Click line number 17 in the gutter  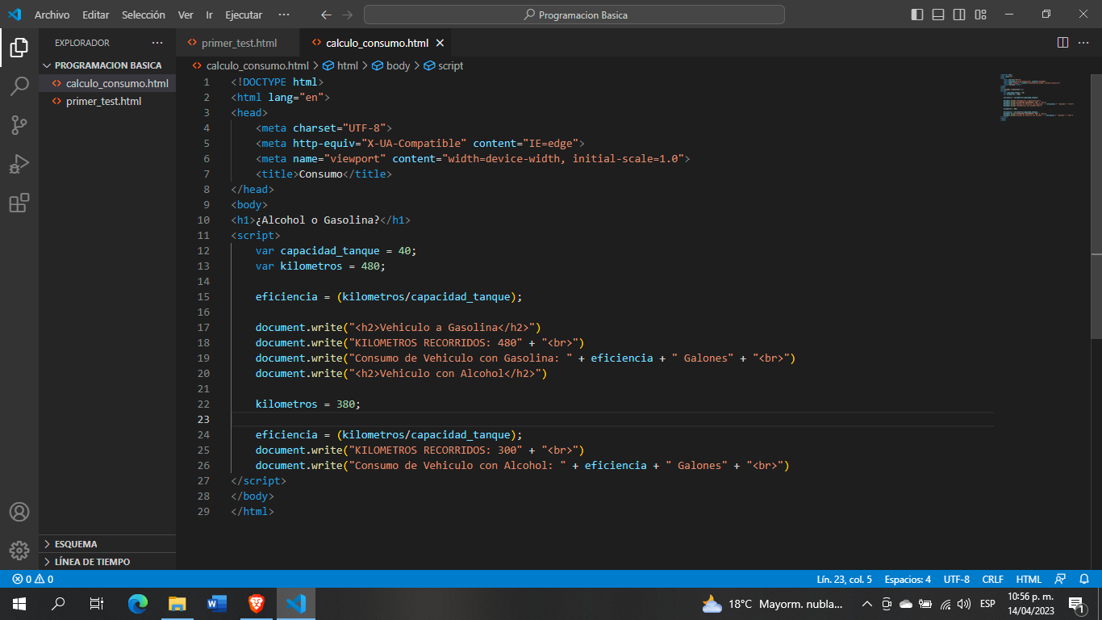point(202,327)
